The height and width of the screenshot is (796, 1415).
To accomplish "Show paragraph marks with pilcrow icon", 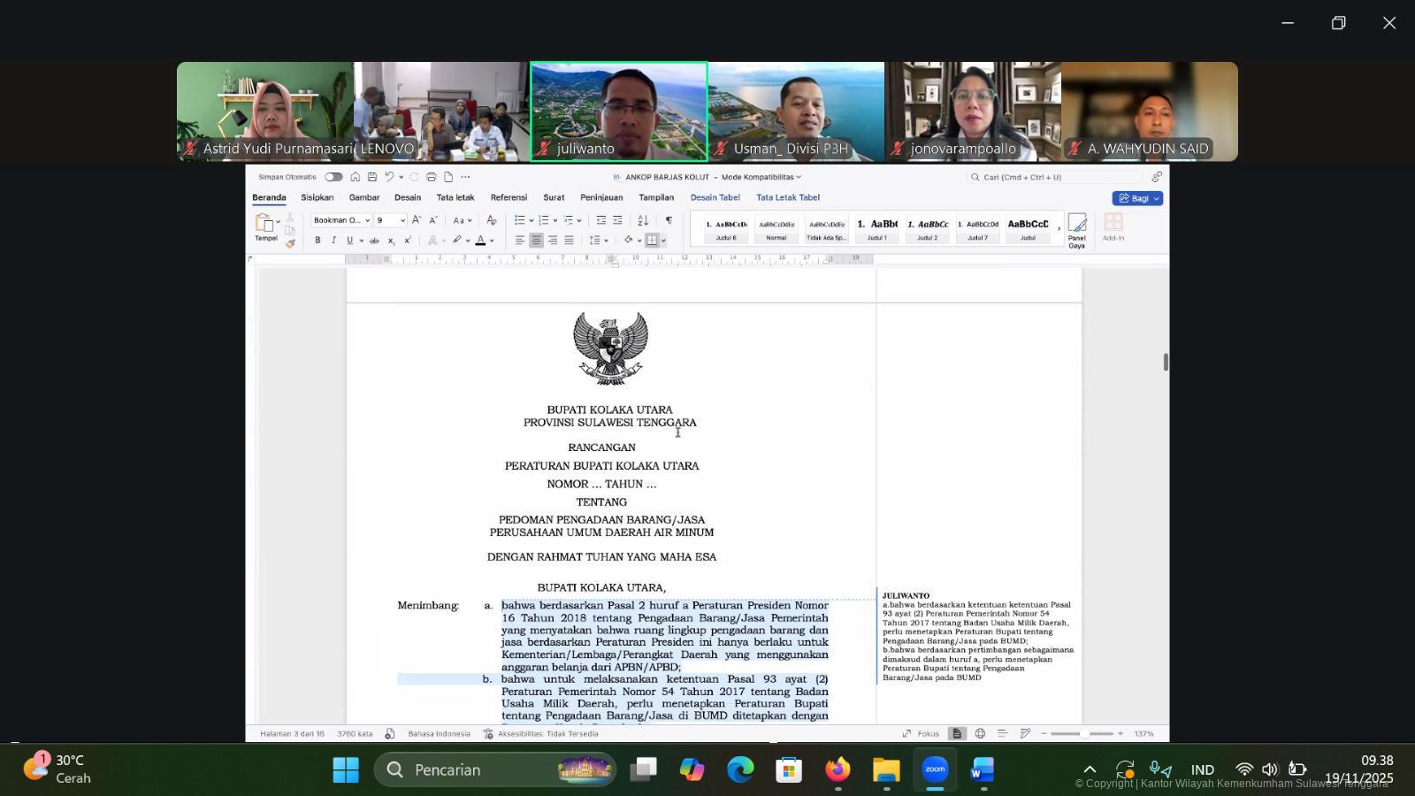I will (669, 220).
